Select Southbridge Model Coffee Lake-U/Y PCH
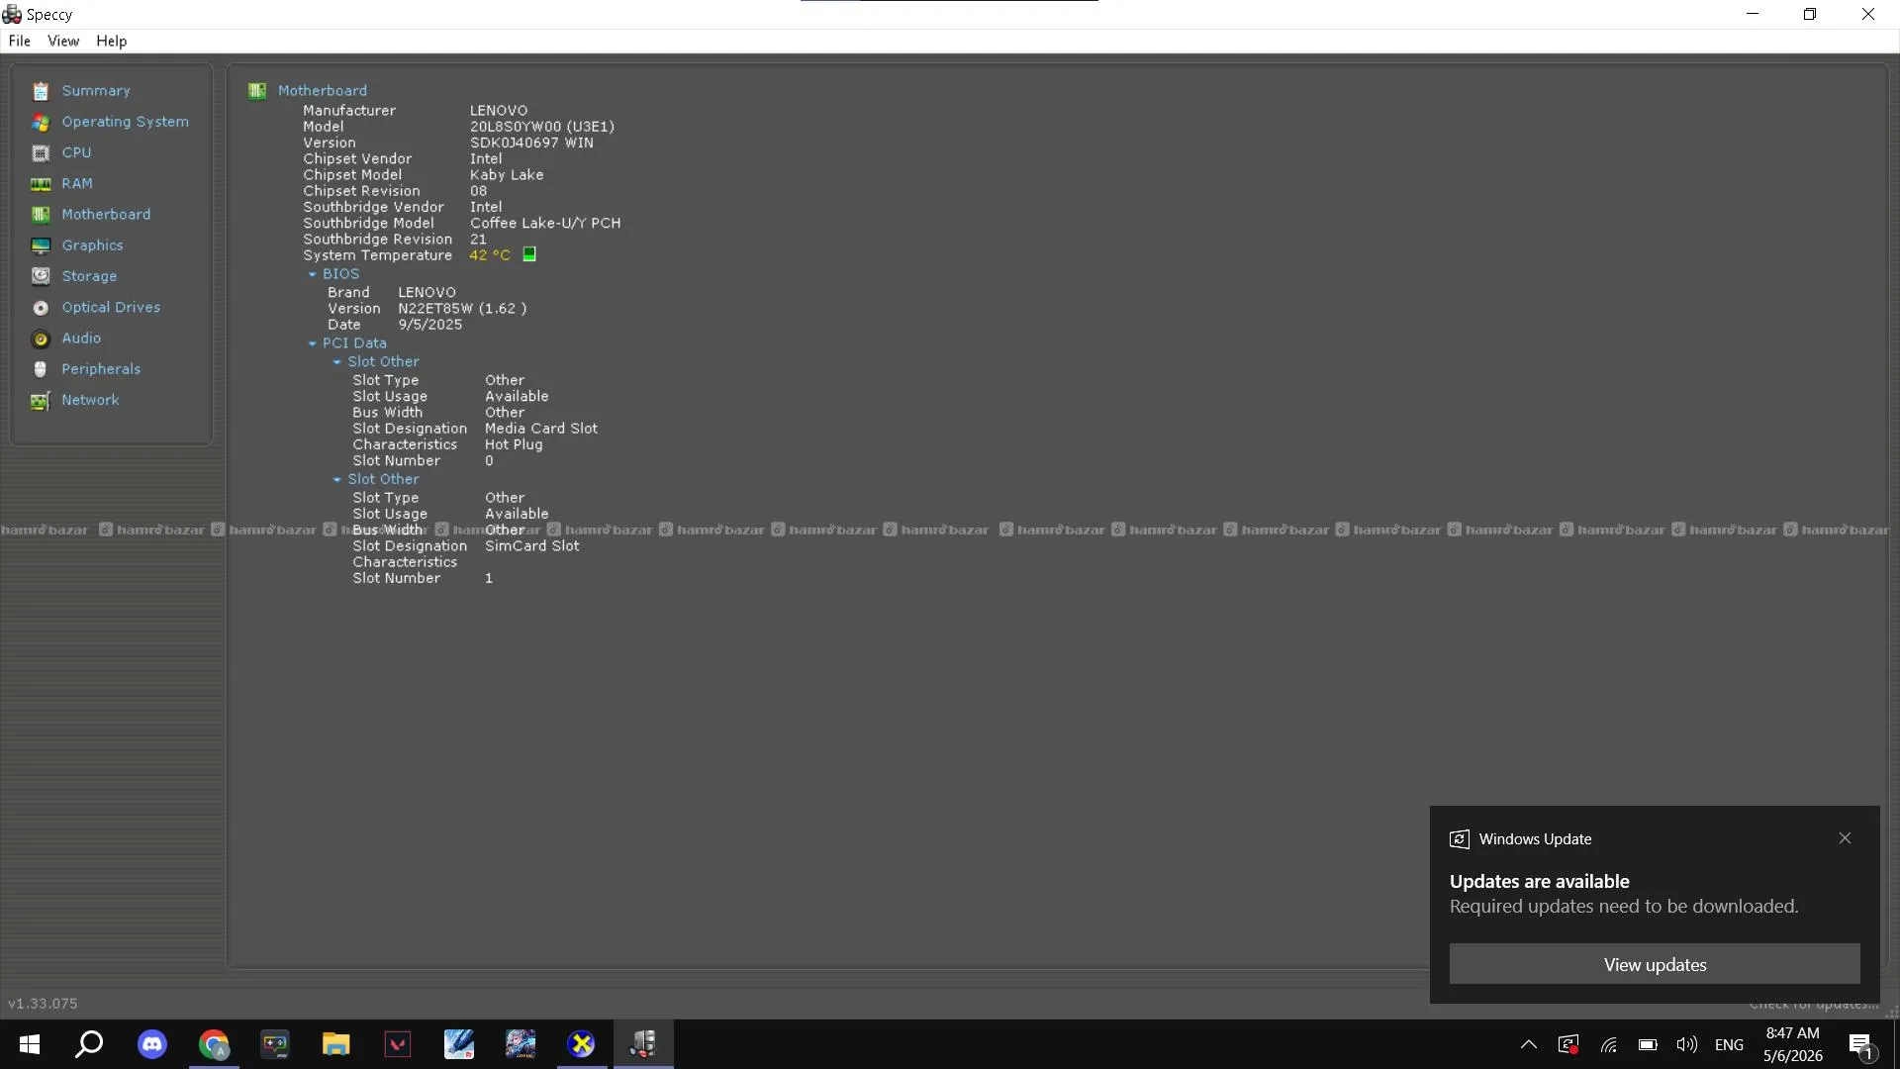This screenshot has height=1069, width=1900. [x=545, y=224]
